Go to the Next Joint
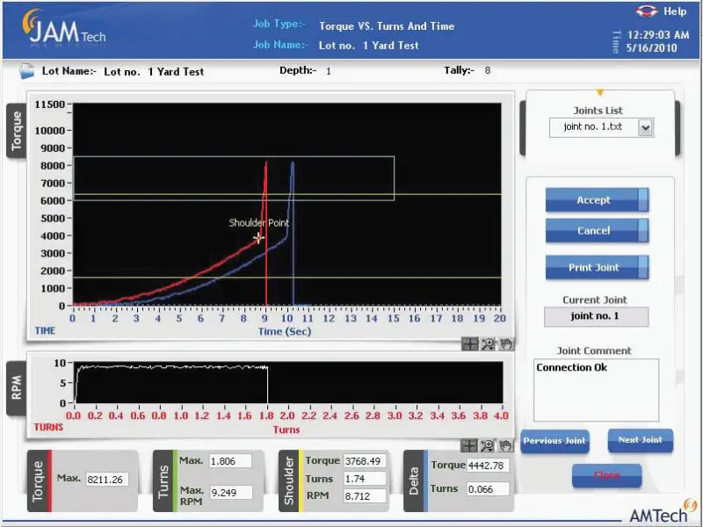Image resolution: width=703 pixels, height=527 pixels. tap(640, 440)
